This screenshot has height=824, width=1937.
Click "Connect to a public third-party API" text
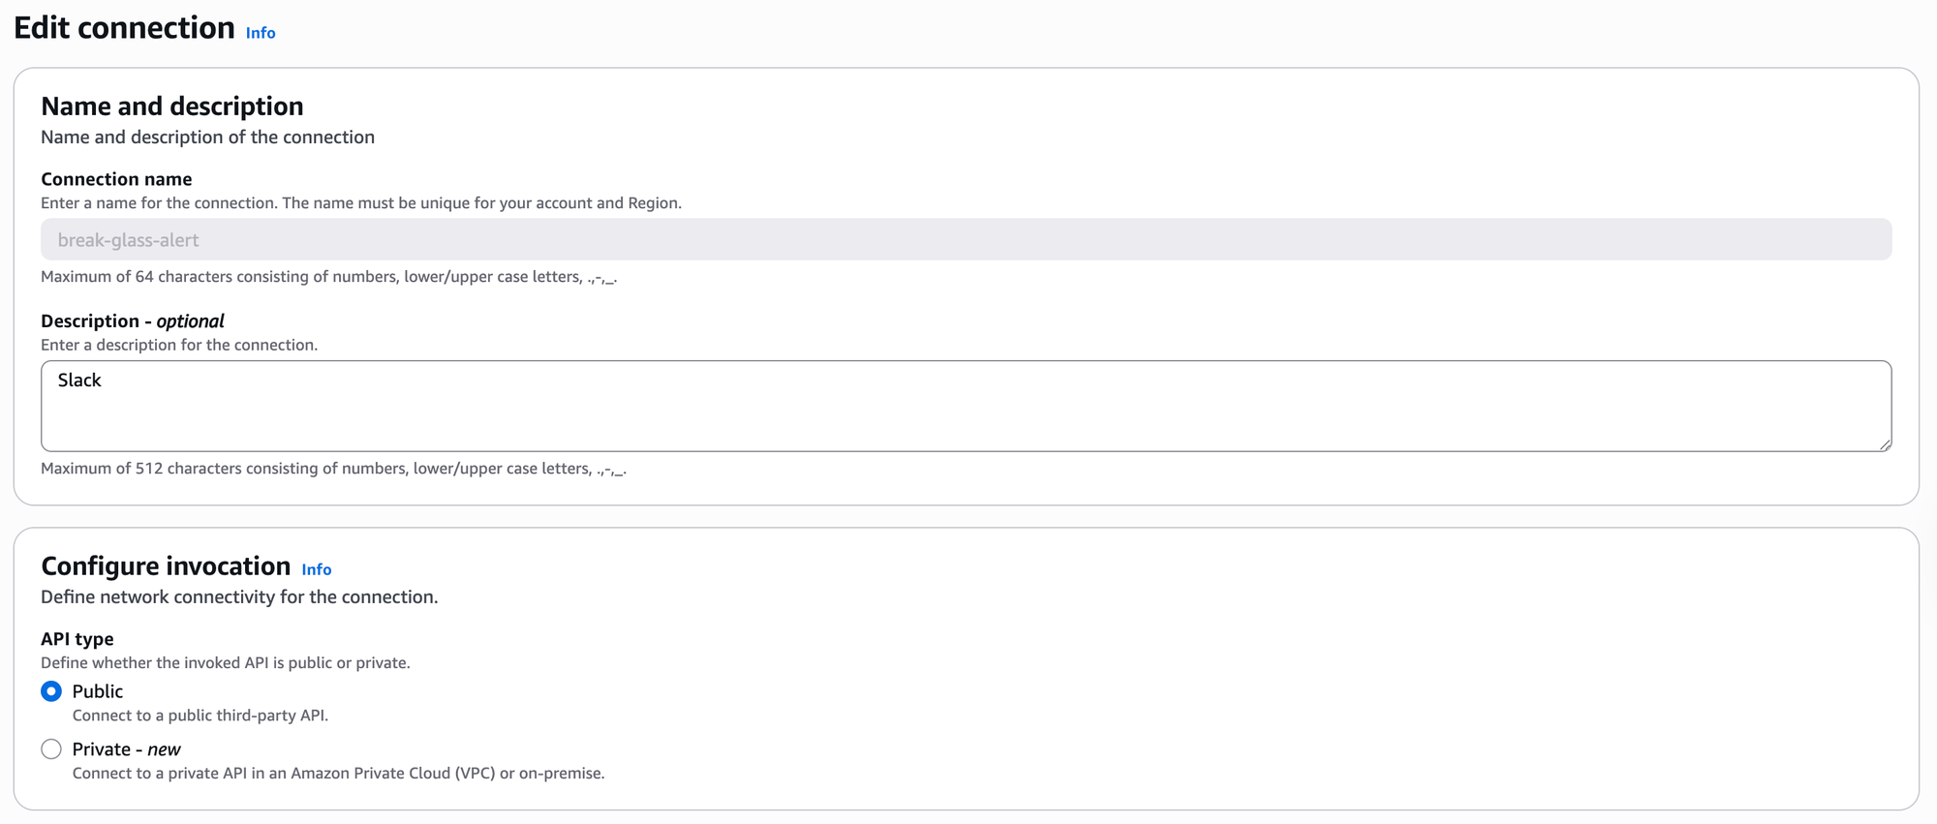pos(200,716)
